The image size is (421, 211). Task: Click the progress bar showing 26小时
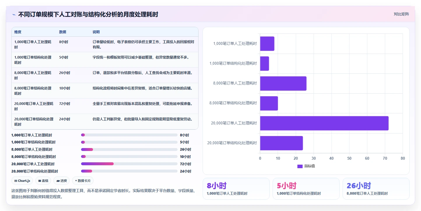(129, 150)
